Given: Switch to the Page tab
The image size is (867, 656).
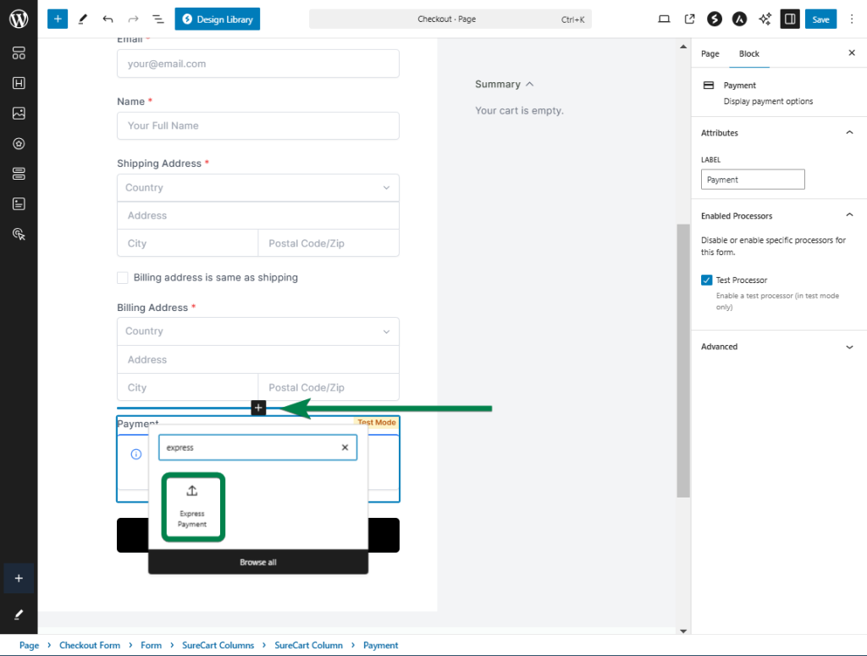Looking at the screenshot, I should point(710,53).
